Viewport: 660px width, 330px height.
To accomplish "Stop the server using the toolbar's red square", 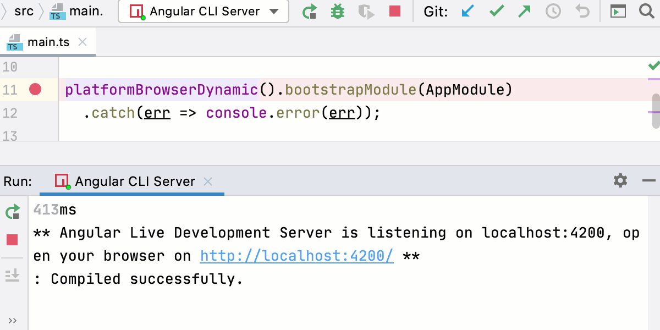I will 394,12.
